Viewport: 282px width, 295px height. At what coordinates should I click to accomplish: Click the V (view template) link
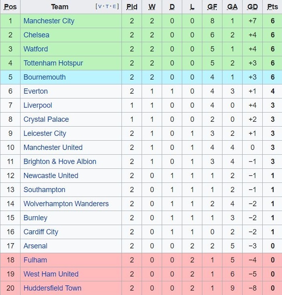point(99,6)
